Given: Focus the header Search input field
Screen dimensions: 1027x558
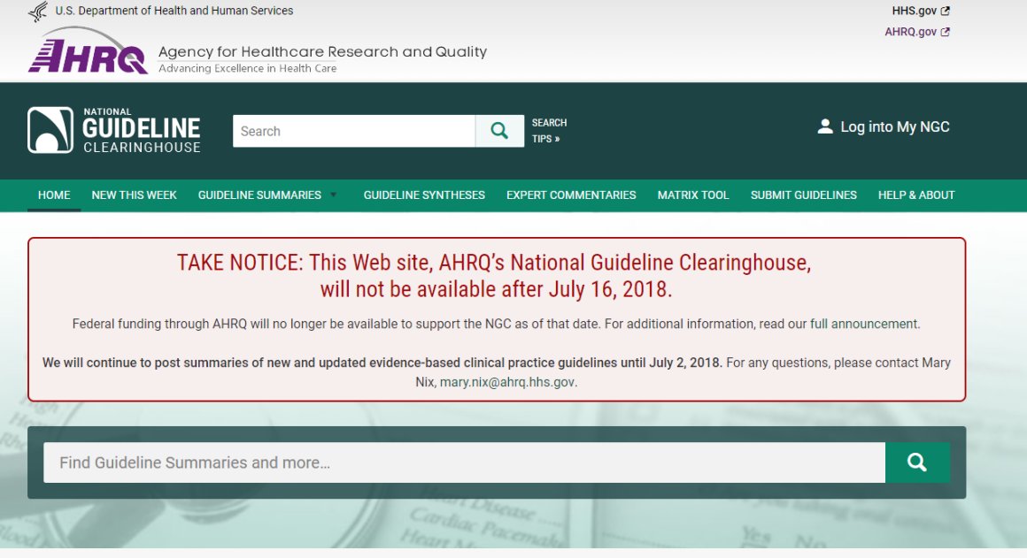Looking at the screenshot, I should 353,131.
